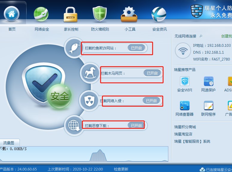This screenshot has width=232, height=172.
Task: Open 防火墙规则 green shield icon
Action: tap(100, 14)
